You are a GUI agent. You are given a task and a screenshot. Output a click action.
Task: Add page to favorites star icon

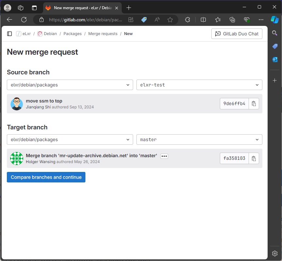170,20
